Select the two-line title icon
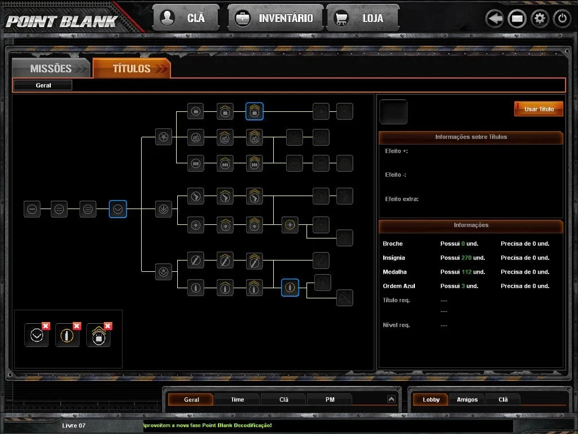This screenshot has width=578, height=434. pos(59,209)
